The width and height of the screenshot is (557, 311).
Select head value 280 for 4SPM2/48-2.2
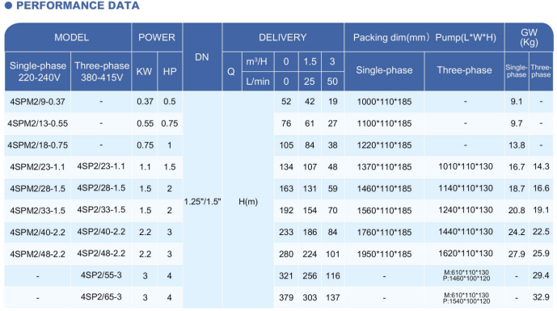click(x=286, y=254)
